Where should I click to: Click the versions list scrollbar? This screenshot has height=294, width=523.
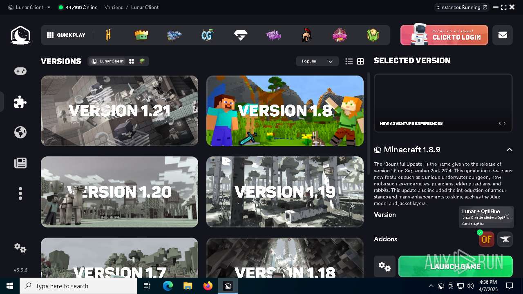coord(369,123)
